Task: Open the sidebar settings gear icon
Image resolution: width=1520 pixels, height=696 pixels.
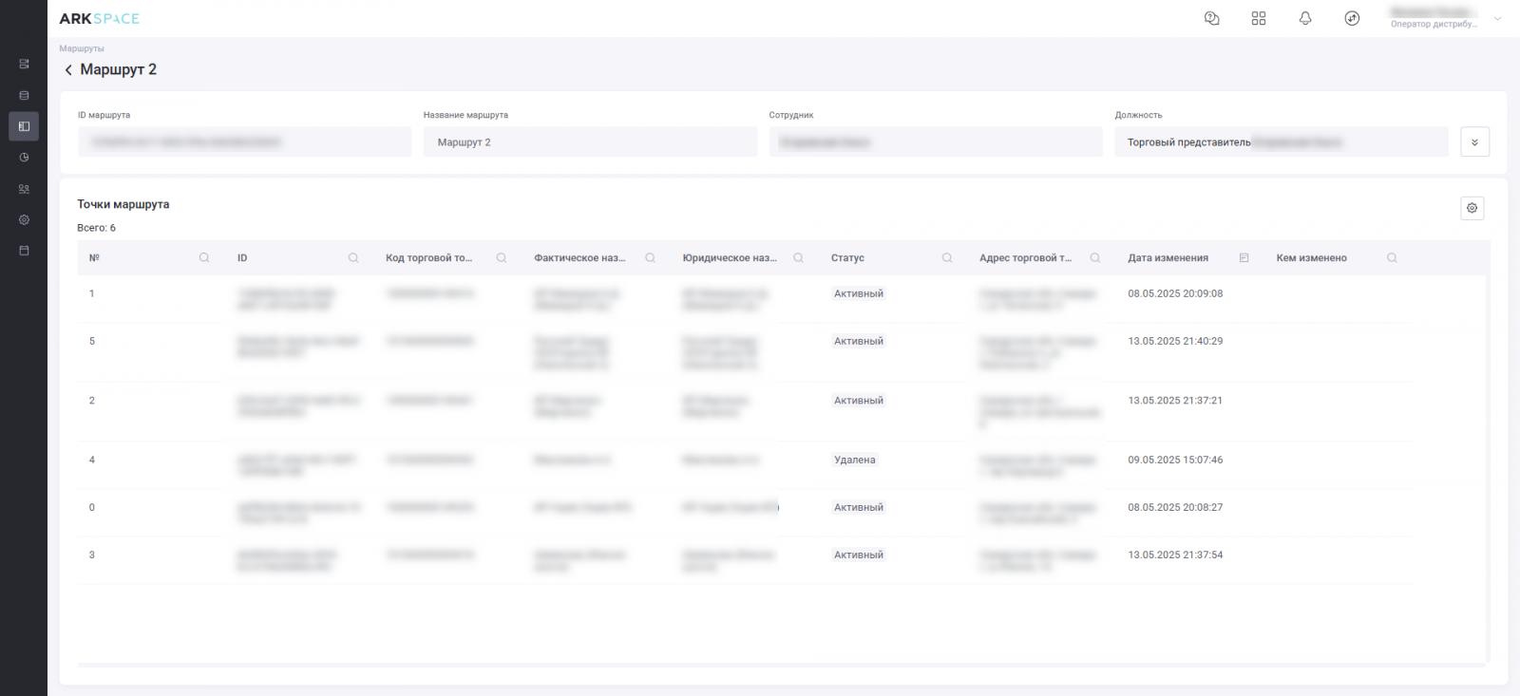Action: (x=24, y=219)
